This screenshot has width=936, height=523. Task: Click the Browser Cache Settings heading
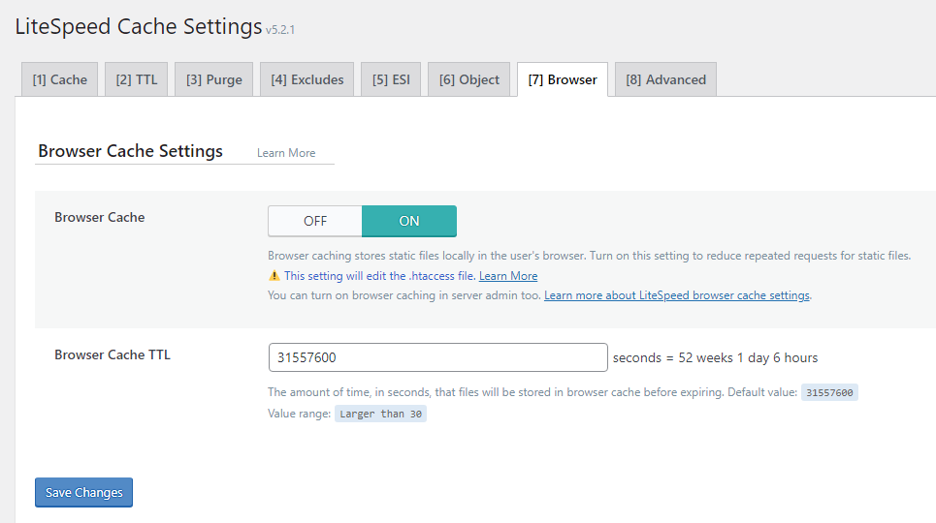pos(130,151)
